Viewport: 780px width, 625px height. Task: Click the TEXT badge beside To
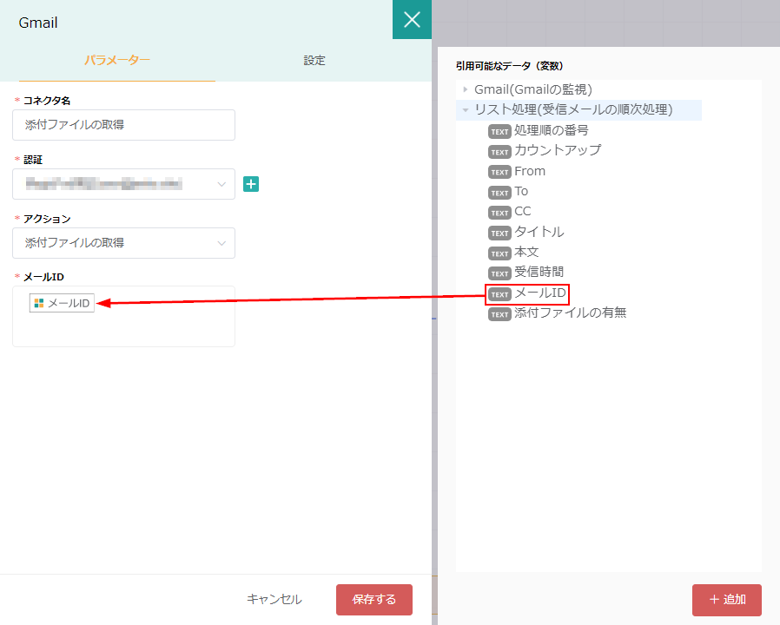coord(499,193)
